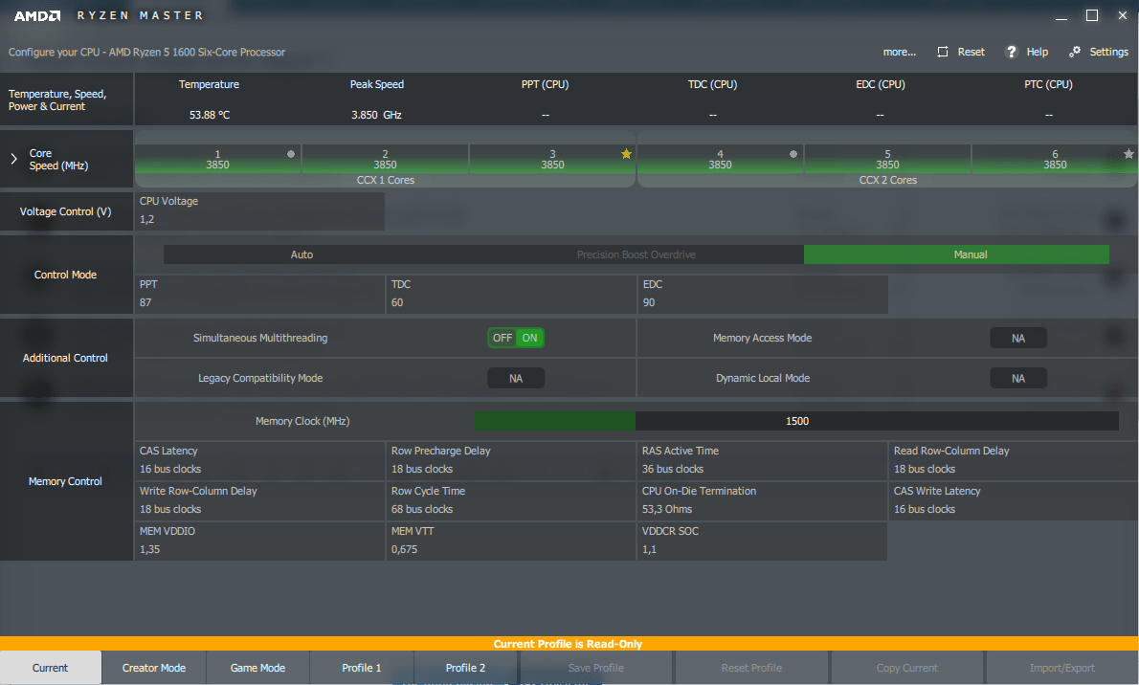
Task: Click the CPU Voltage field 1,2
Action: coord(259,210)
